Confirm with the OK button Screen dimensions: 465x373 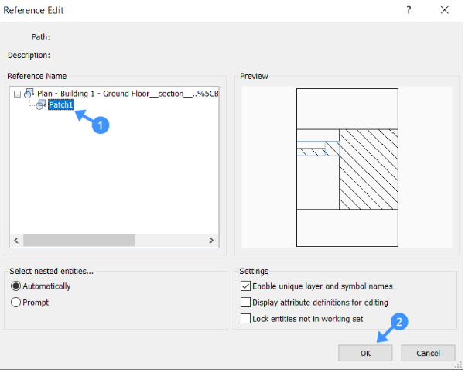pyautogui.click(x=365, y=353)
